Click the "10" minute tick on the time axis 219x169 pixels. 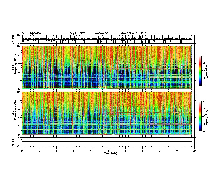coord(194,151)
